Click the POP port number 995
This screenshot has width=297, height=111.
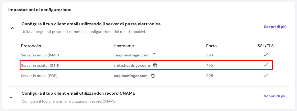(x=209, y=76)
